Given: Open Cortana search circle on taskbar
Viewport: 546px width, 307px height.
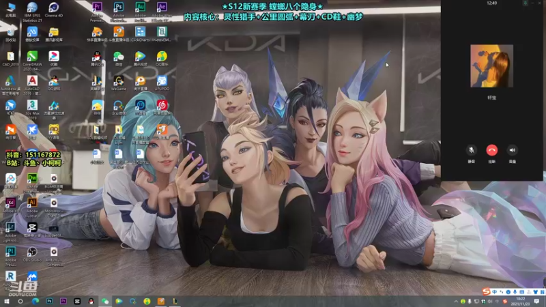Looking at the screenshot, I should point(20,301).
